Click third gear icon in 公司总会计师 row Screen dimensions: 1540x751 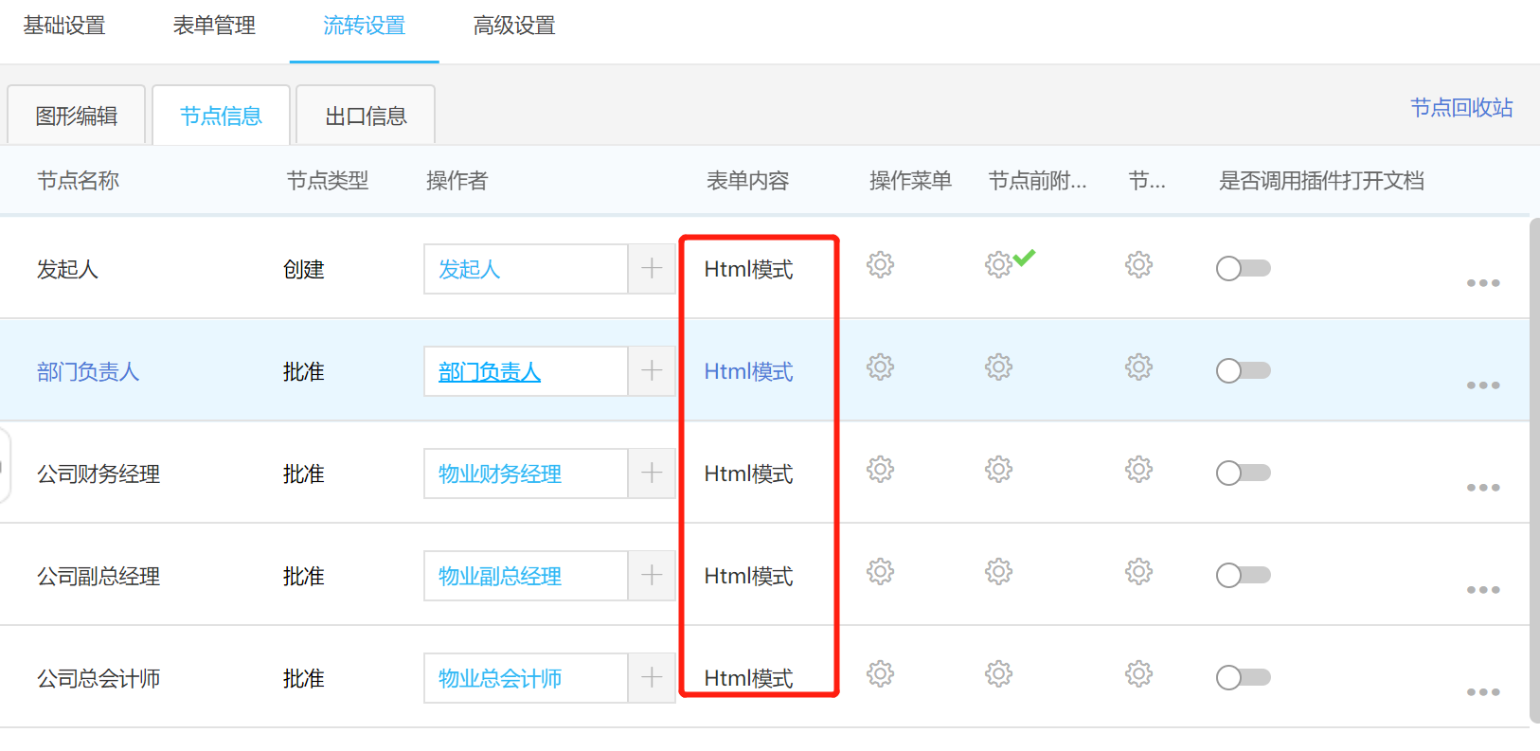(1138, 674)
